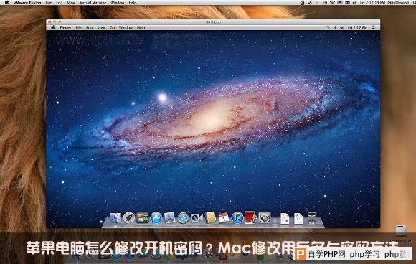Open Mail stamp icon in dock
Viewport: 416px width, 264px height.
click(x=169, y=217)
